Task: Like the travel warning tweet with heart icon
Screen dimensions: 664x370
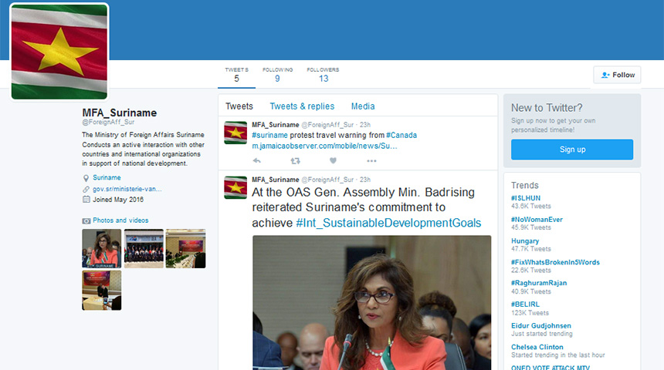Action: pyautogui.click(x=333, y=160)
